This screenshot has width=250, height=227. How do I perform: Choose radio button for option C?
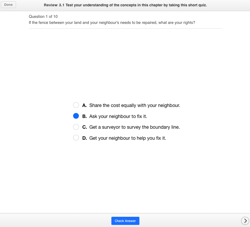point(76,127)
